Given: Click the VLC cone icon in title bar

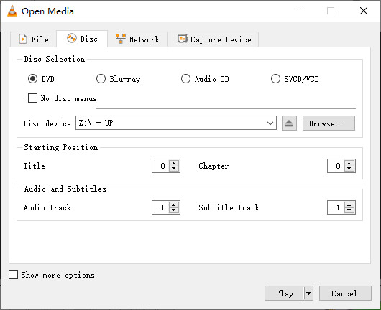Looking at the screenshot, I should 12,11.
